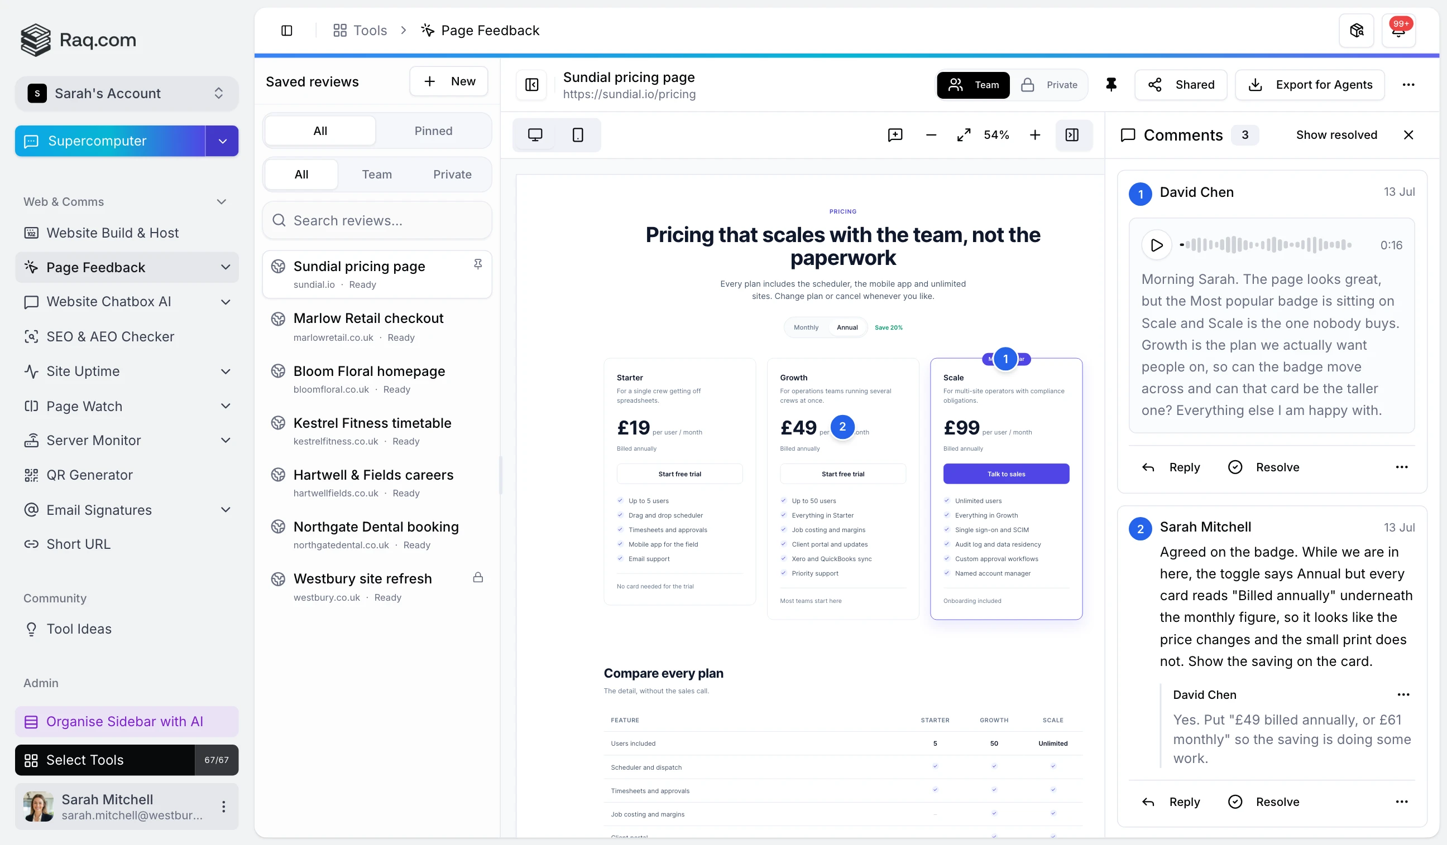Resolve David Chen's comment

click(x=1263, y=467)
